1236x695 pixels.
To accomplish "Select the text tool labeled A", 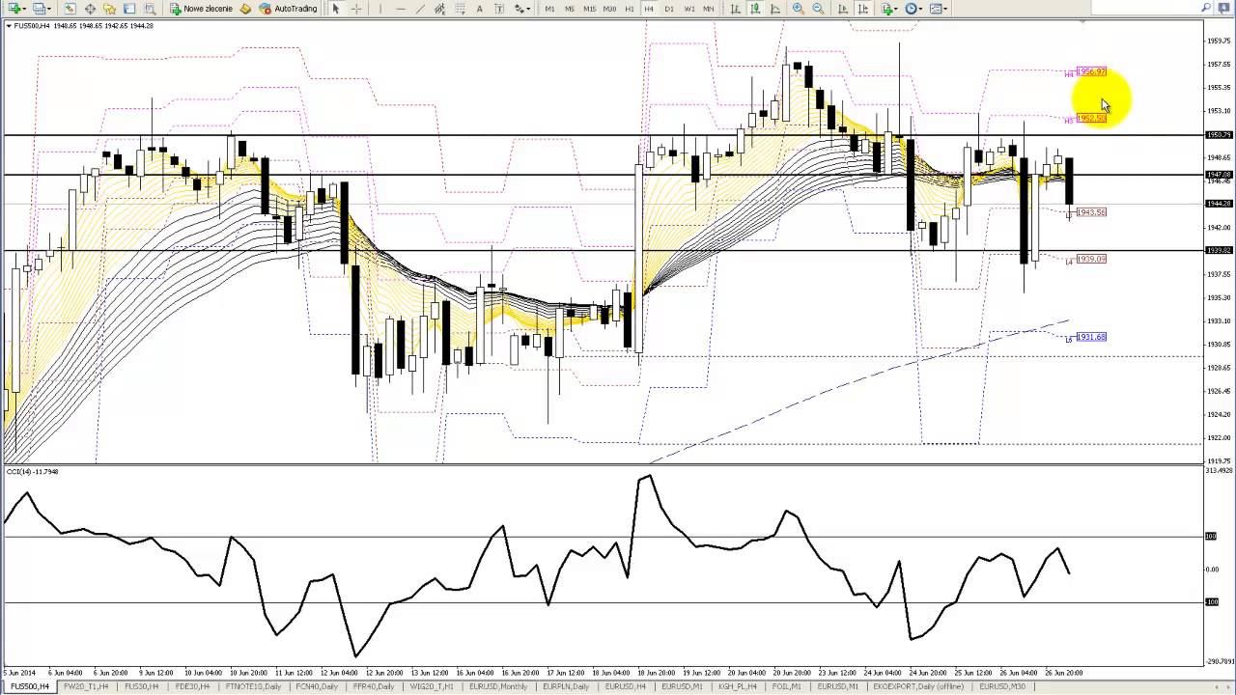I will (x=480, y=9).
